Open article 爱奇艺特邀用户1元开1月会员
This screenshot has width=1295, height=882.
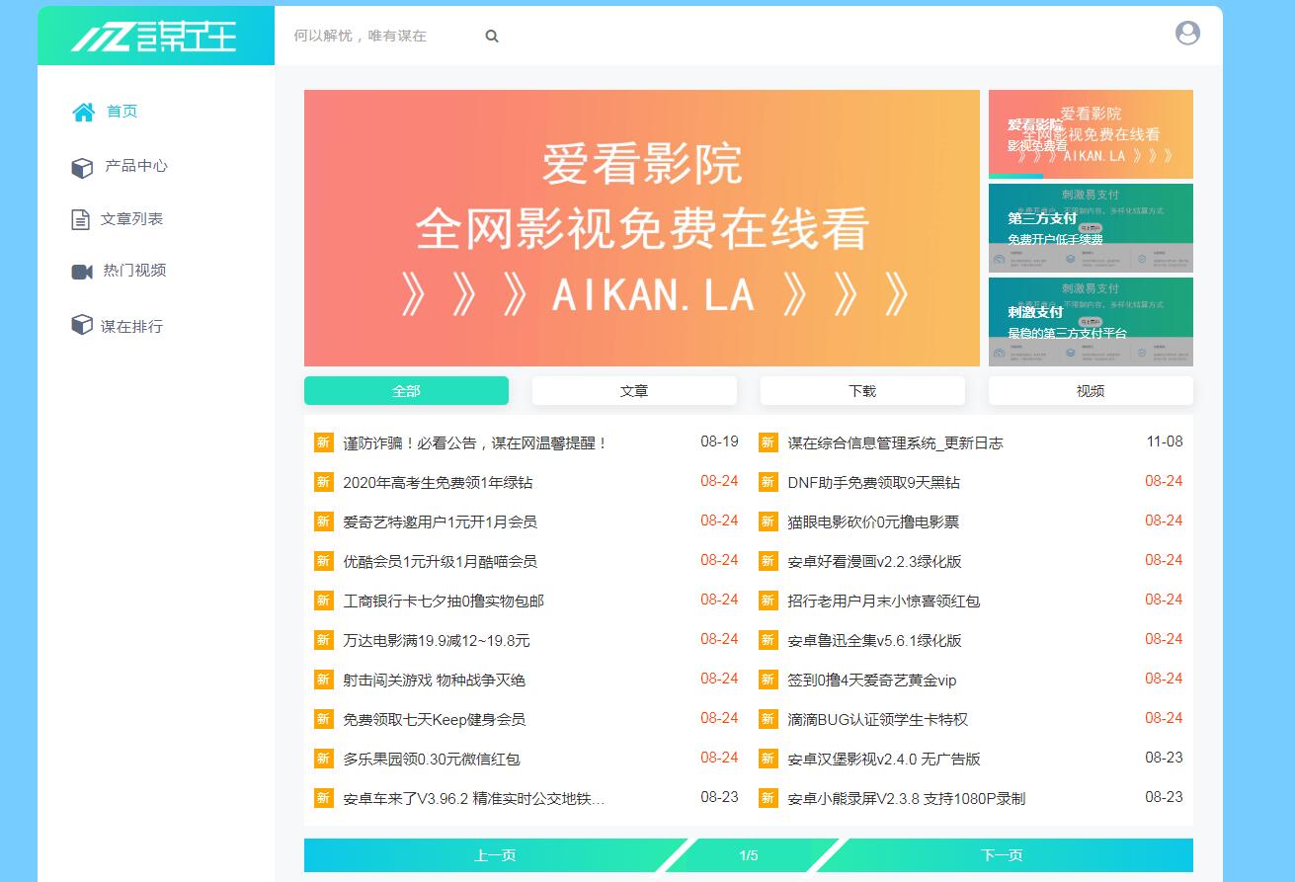440,522
